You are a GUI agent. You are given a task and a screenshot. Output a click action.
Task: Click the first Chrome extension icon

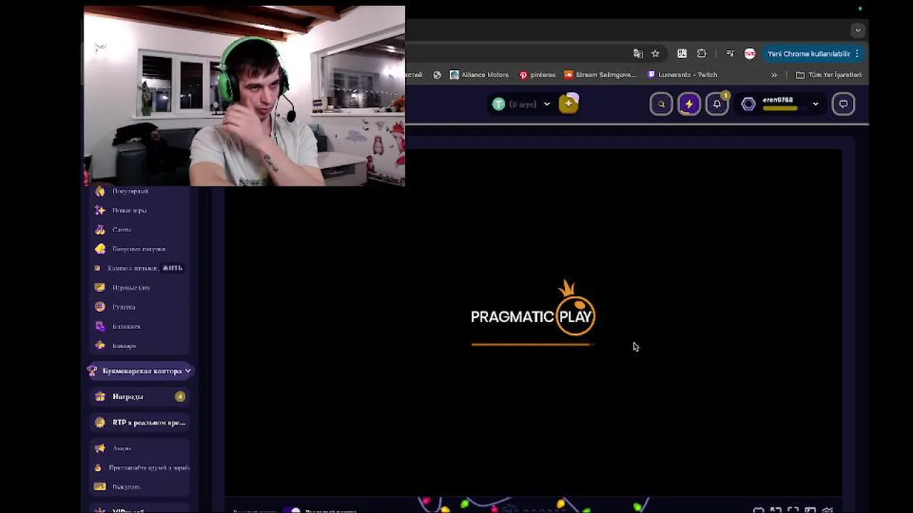(682, 53)
